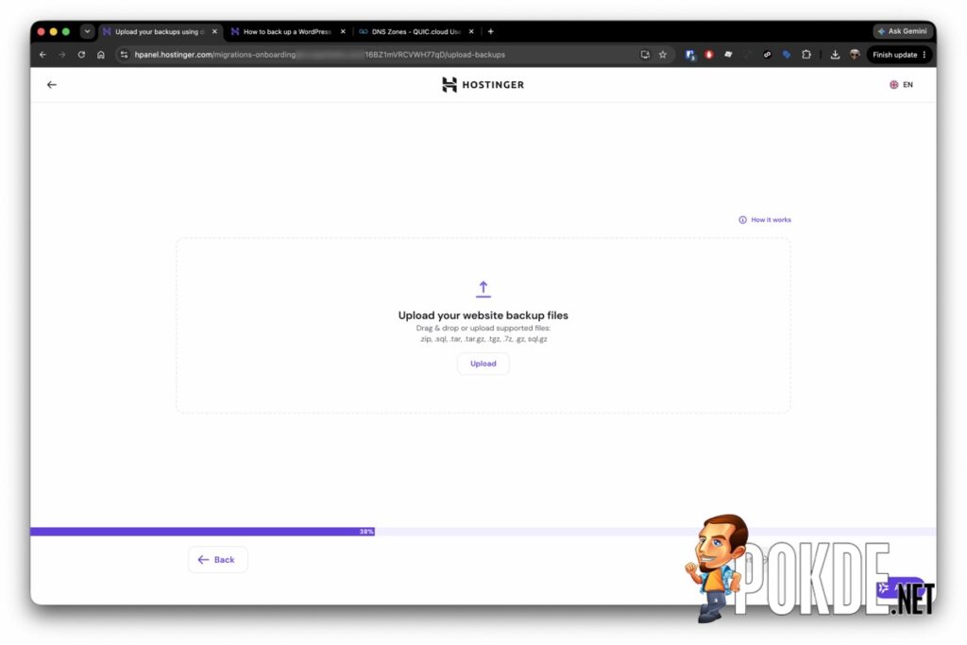967x645 pixels.
Task: Go forward in browser history
Action: [x=61, y=54]
